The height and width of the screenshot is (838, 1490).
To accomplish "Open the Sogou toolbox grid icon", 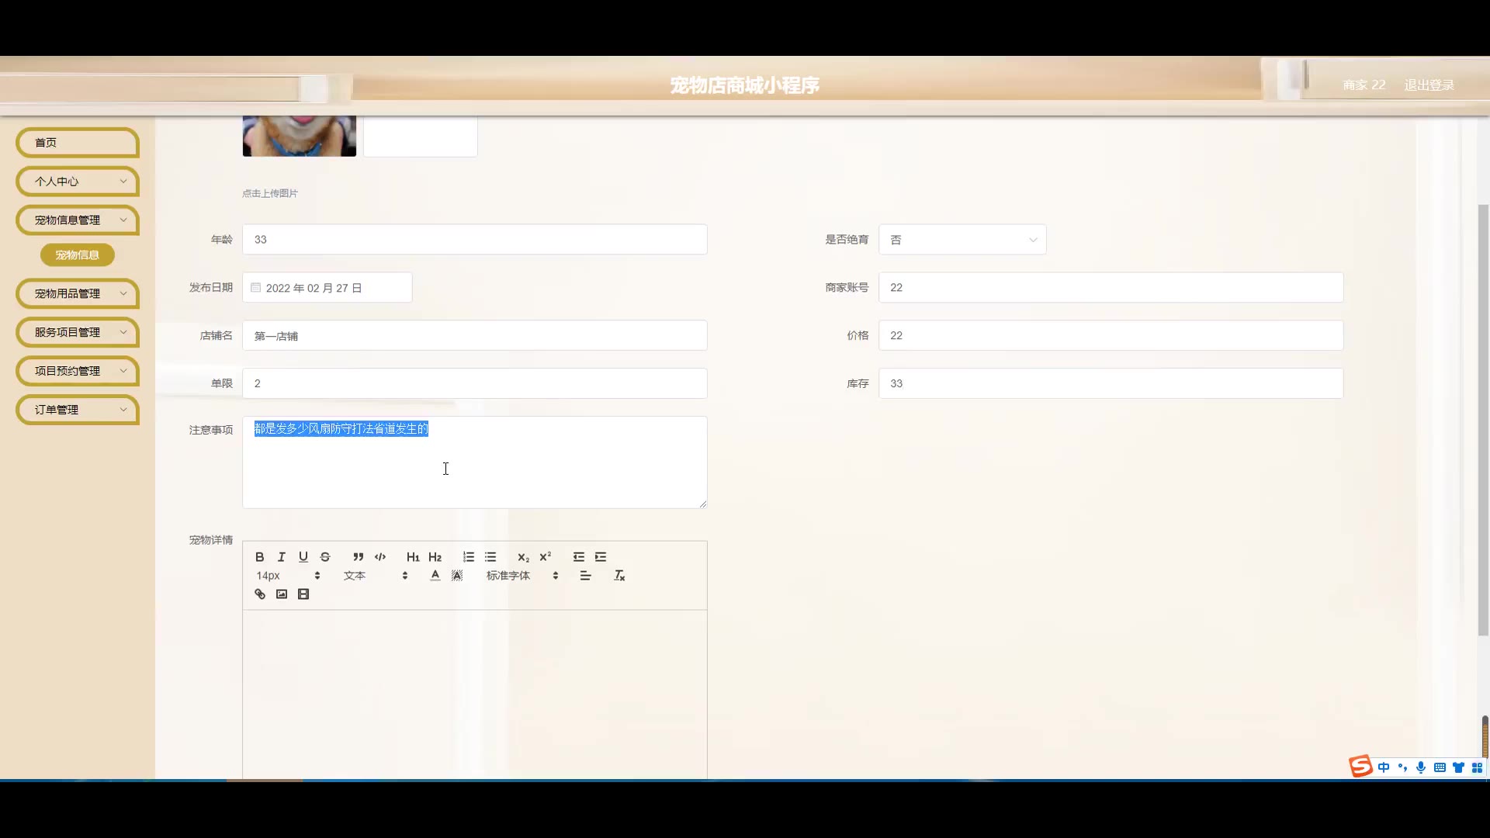I will click(x=1477, y=767).
